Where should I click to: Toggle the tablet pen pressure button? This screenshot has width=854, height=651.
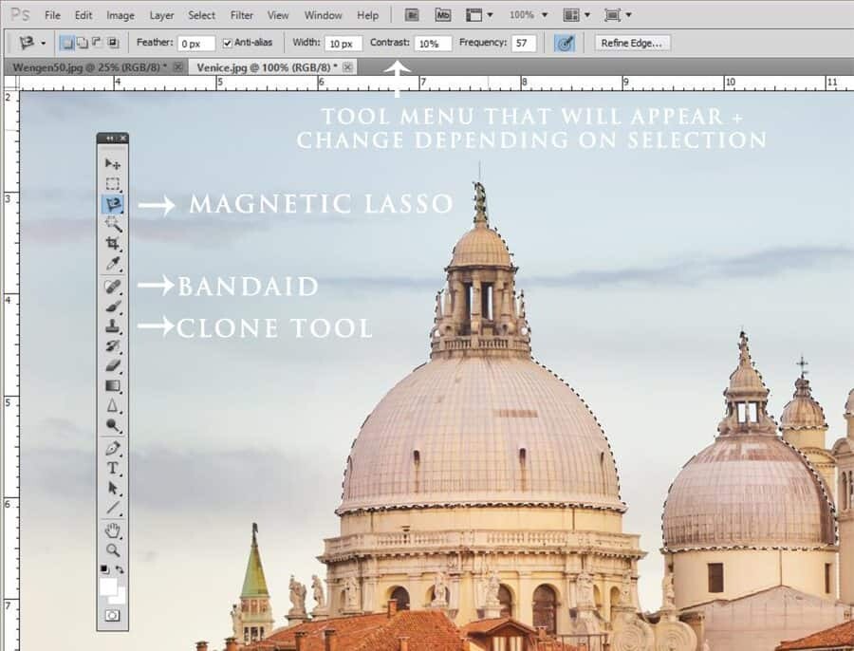[x=565, y=43]
